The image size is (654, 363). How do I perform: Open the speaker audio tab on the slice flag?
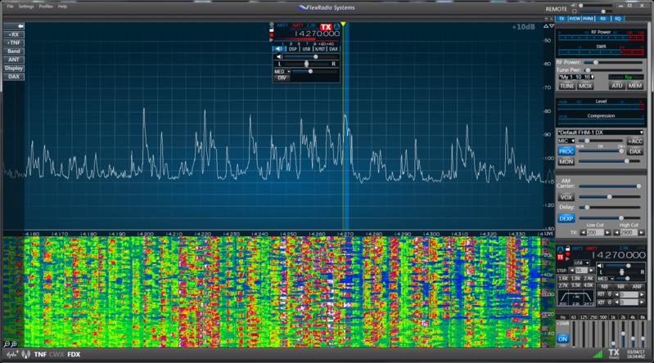tap(279, 49)
